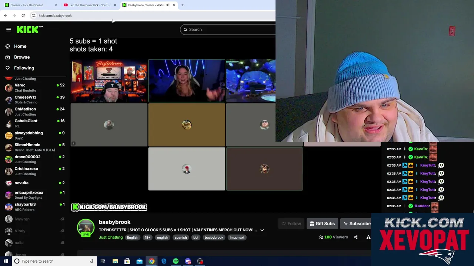Image resolution: width=474 pixels, height=266 pixels.
Task: Select Cristinaxoxo in followed list
Action: coord(35,171)
